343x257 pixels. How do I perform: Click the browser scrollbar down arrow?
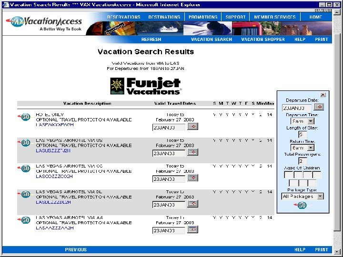coord(337,251)
